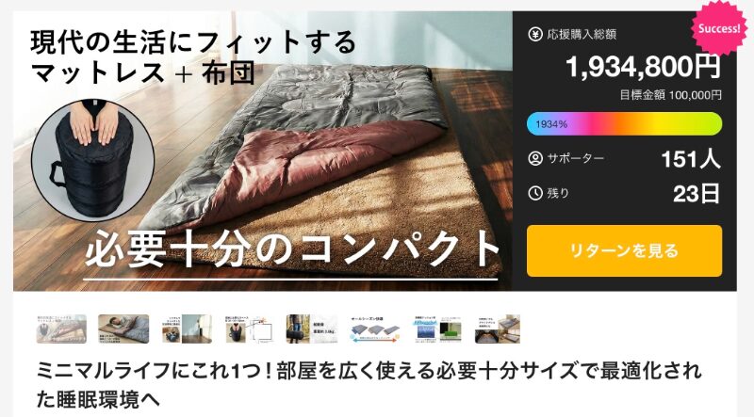754x417 pixels.
Task: Select the third thumbnail showing the empty room
Action: pos(187,329)
